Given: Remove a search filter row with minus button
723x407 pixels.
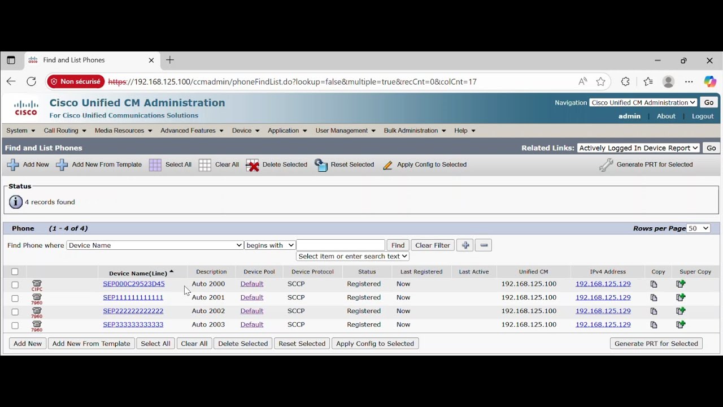Looking at the screenshot, I should click(484, 245).
